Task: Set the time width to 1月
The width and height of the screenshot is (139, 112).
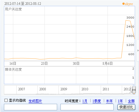Action: click(x=85, y=101)
